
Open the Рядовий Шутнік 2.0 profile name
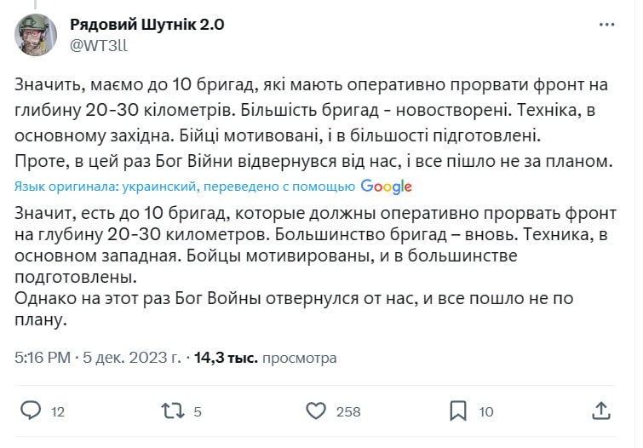tap(147, 25)
